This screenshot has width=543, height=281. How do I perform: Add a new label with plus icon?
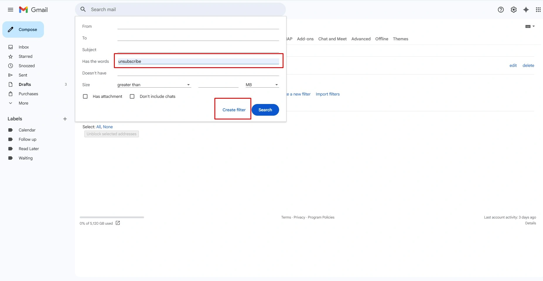(x=65, y=119)
